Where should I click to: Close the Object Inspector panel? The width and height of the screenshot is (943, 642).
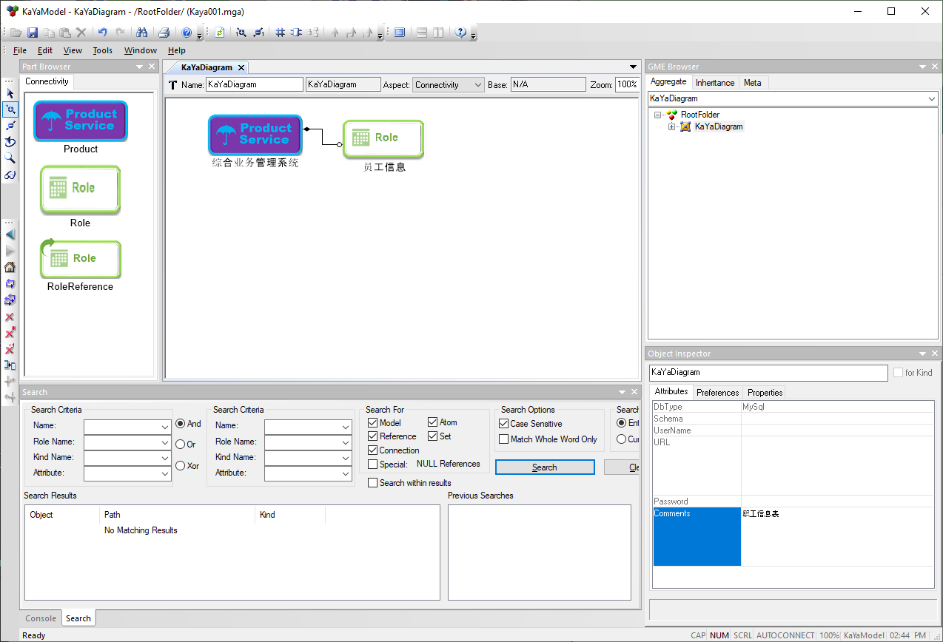(x=935, y=354)
